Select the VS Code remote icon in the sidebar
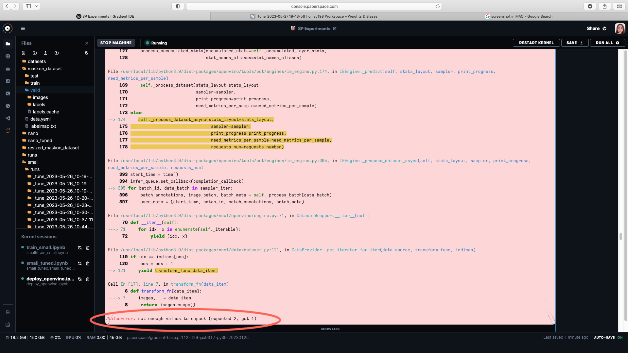The width and height of the screenshot is (628, 353). pos(8,118)
